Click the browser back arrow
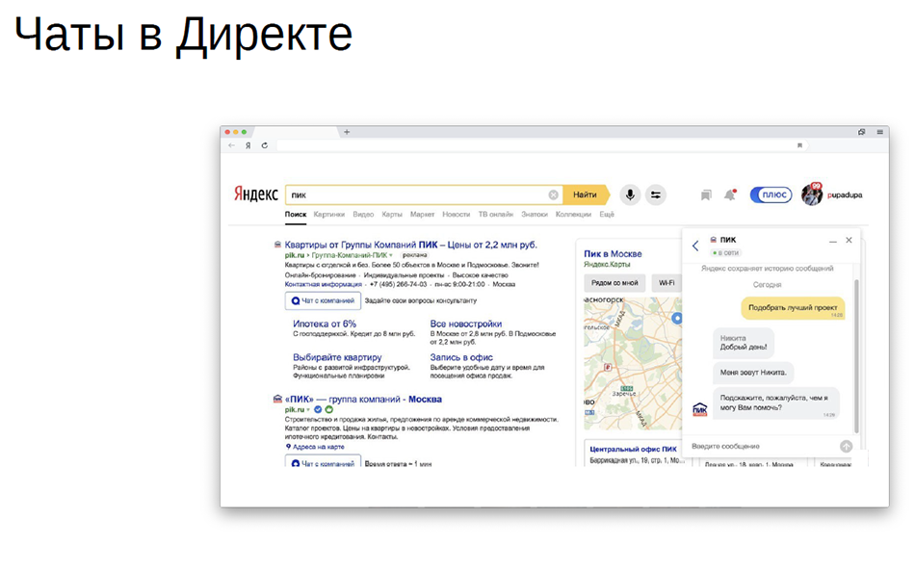This screenshot has width=915, height=571. (232, 145)
